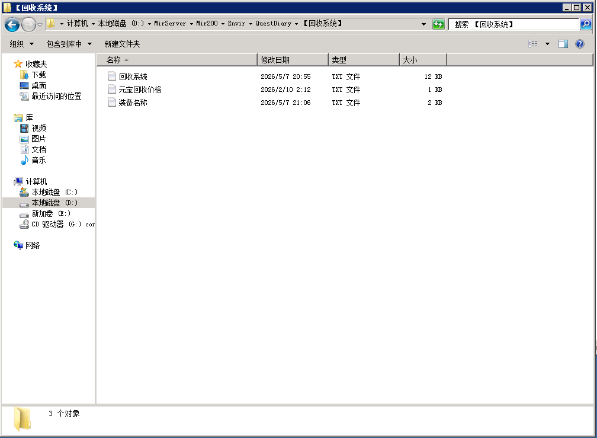Click QuestDiary in the address path
This screenshot has height=438, width=597.
pyautogui.click(x=273, y=24)
